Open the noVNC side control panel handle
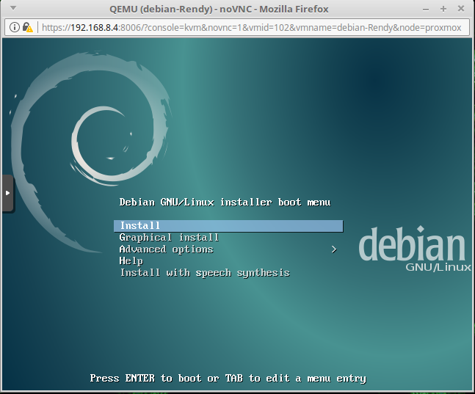The height and width of the screenshot is (394, 475). [x=7, y=193]
